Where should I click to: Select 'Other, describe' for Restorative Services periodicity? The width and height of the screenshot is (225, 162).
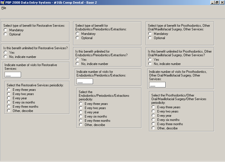pos(9,111)
